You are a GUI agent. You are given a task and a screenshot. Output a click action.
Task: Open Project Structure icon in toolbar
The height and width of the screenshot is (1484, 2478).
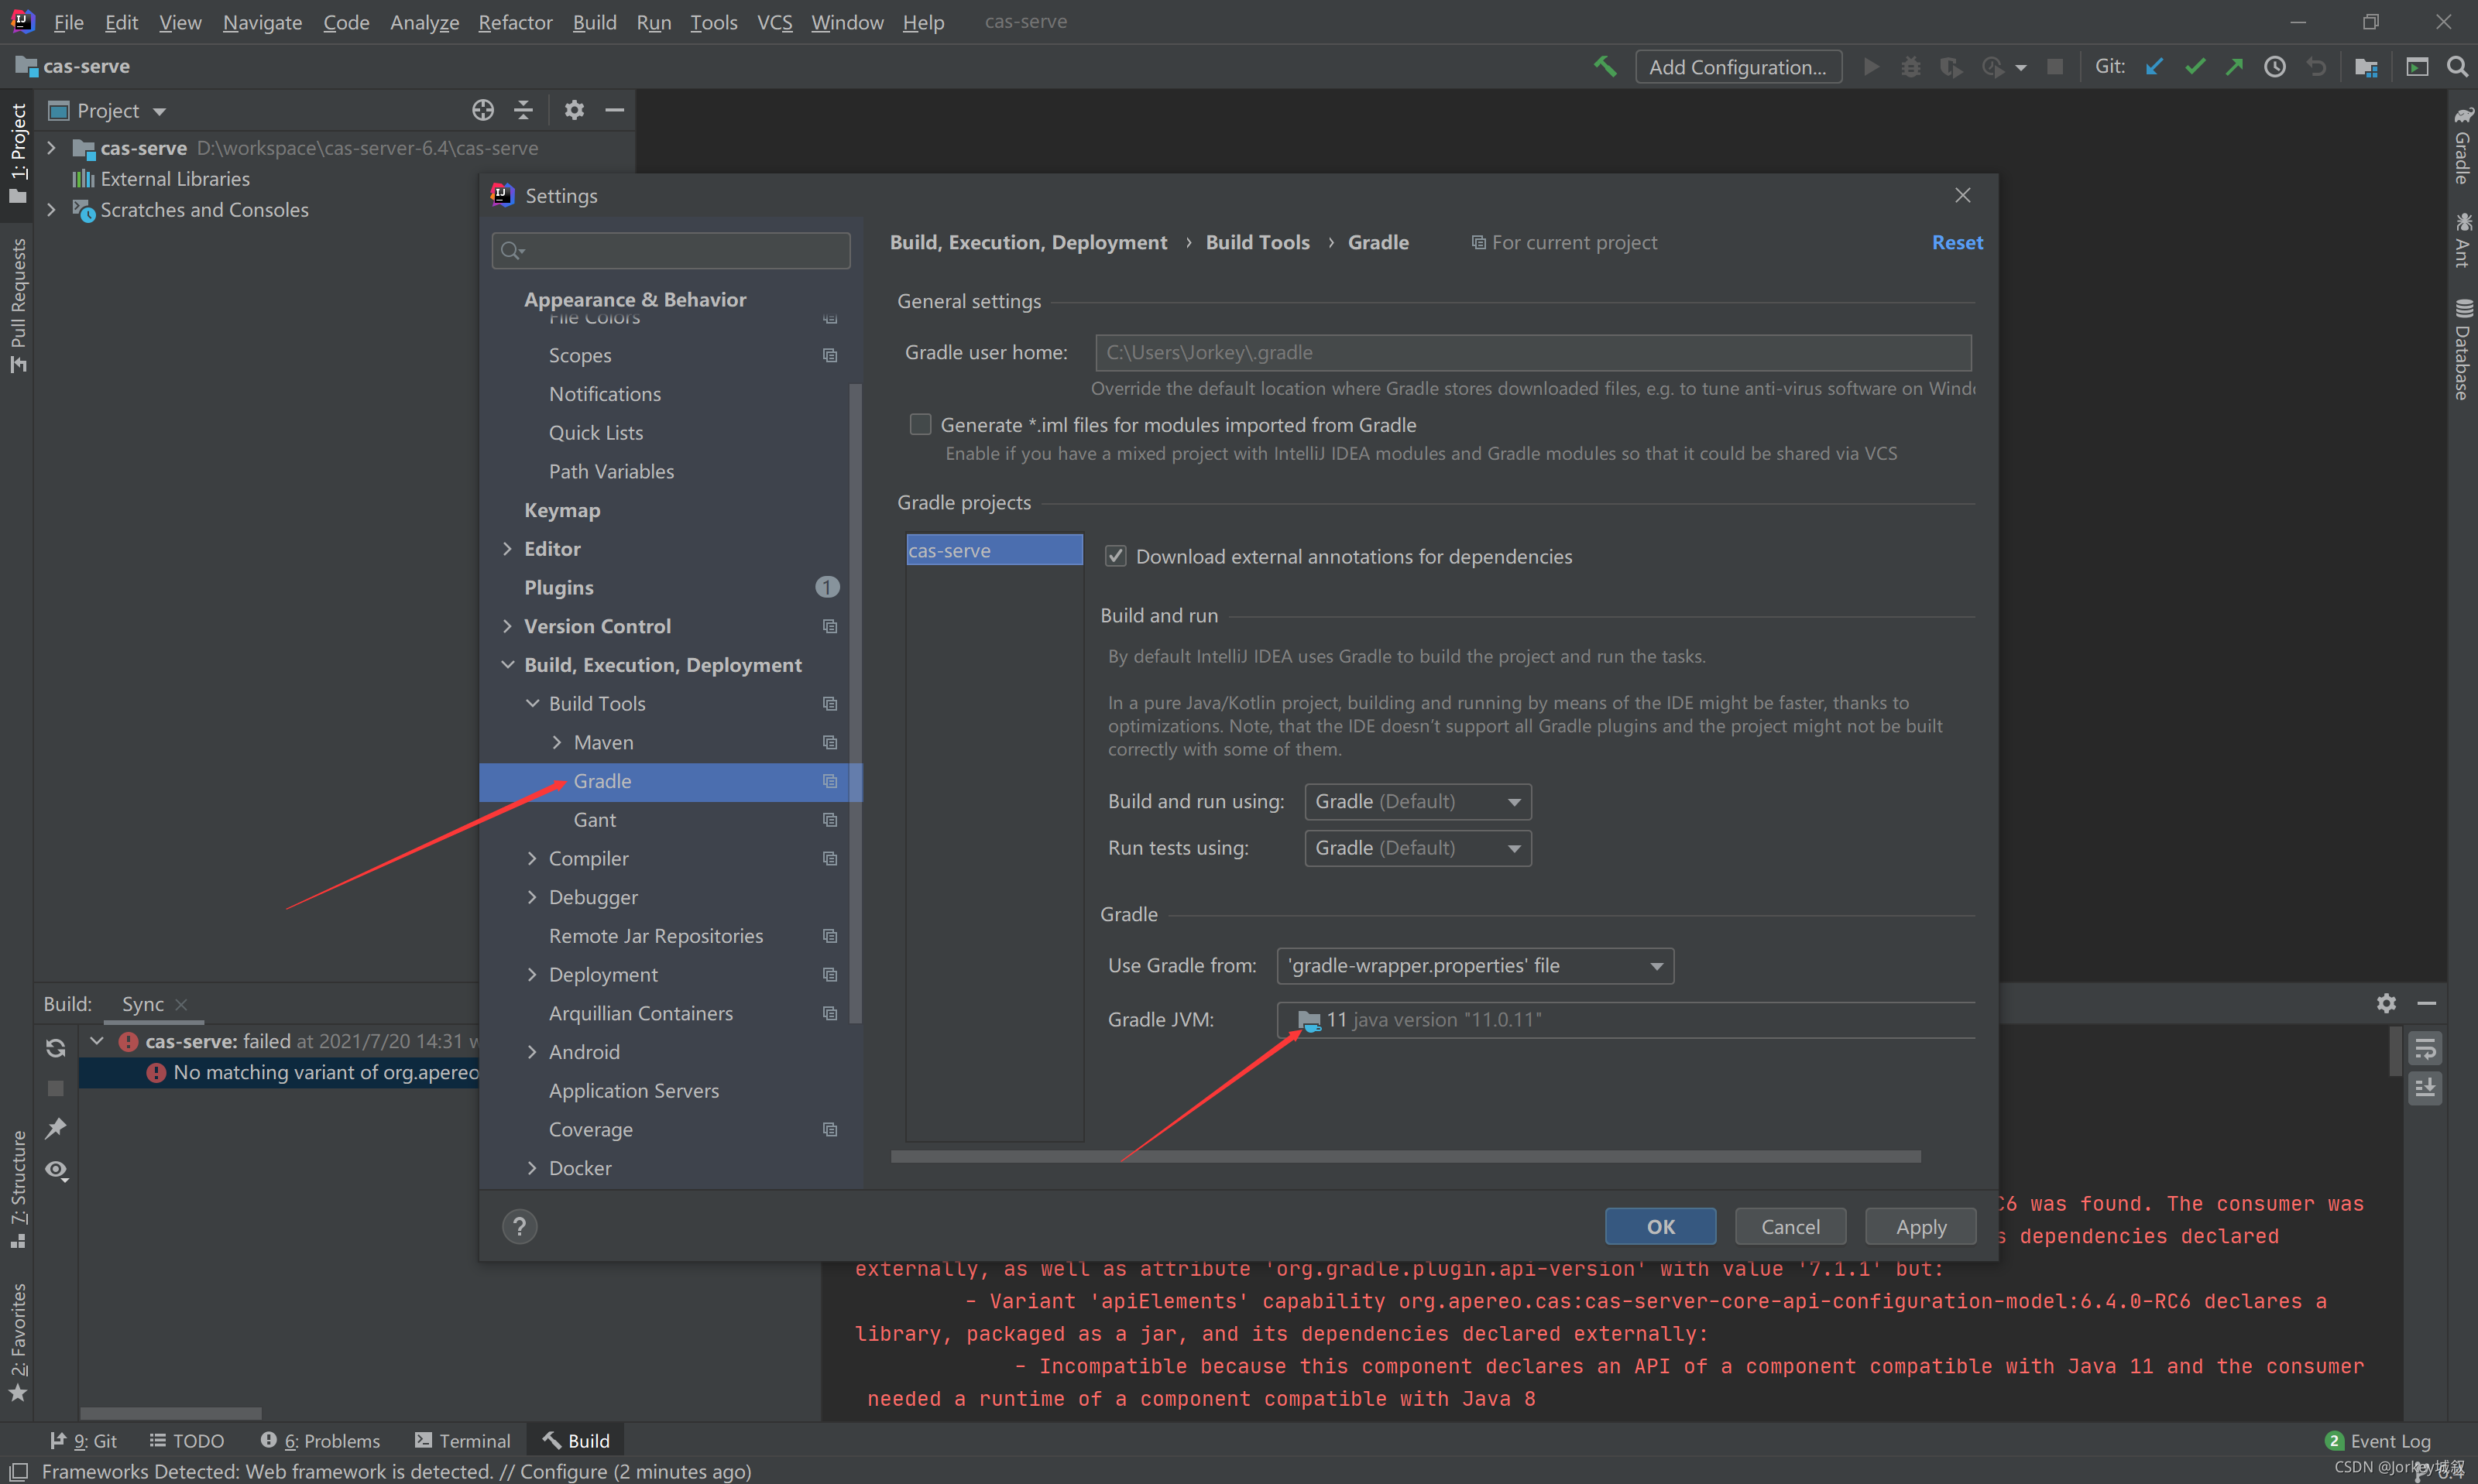(2366, 66)
